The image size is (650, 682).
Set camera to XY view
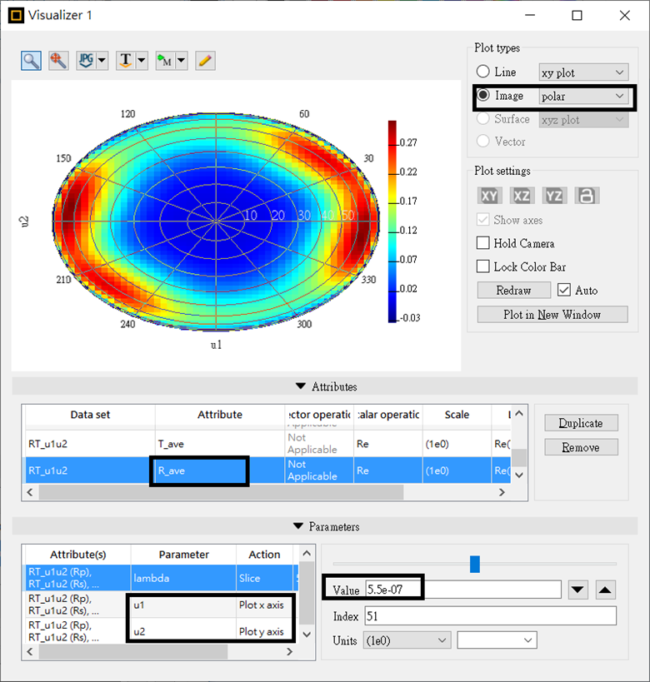[489, 196]
